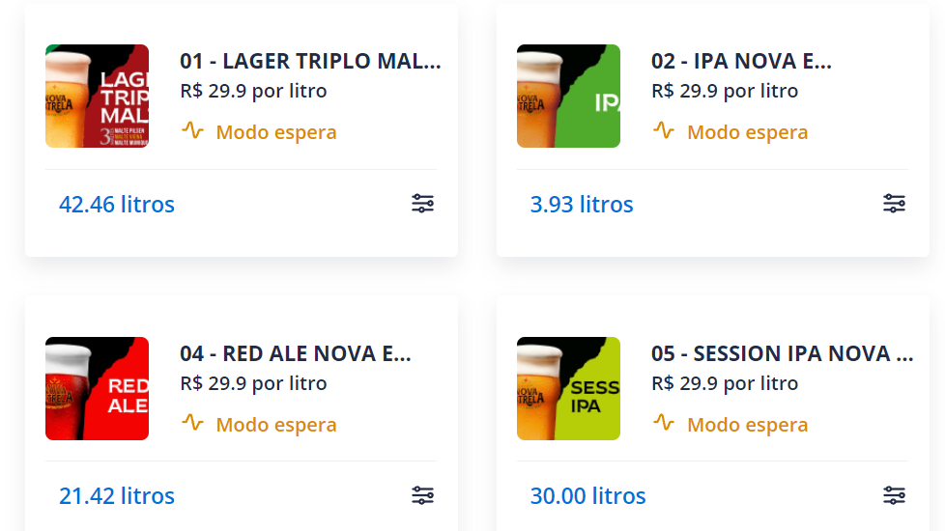Open settings sliders for Red Ale tap
945x531 pixels.
pyautogui.click(x=422, y=496)
